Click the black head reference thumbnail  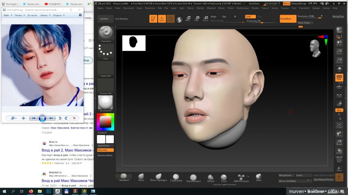134,43
